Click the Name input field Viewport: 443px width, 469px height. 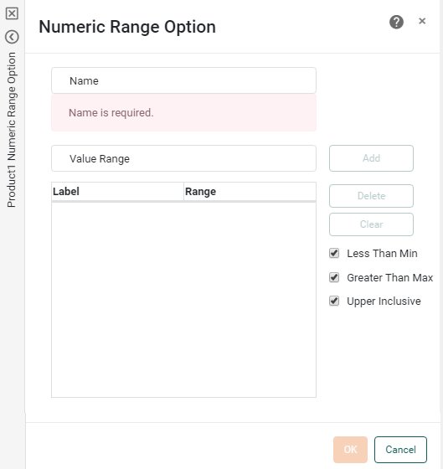coord(183,80)
